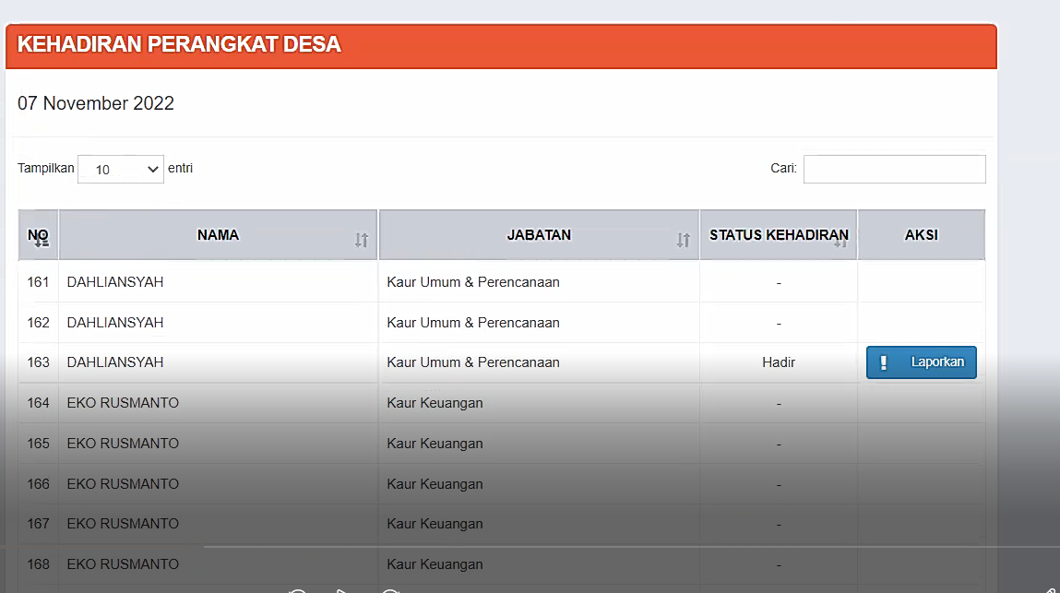Click the STATUS KEHADIRAN column header
Viewport: 1060px width, 593px height.
[778, 234]
